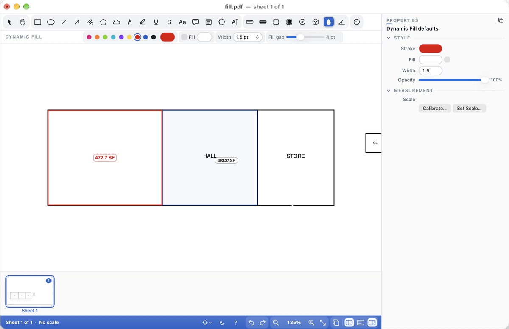Toggle the right properties panel
The image size is (509, 329).
[x=372, y=323]
